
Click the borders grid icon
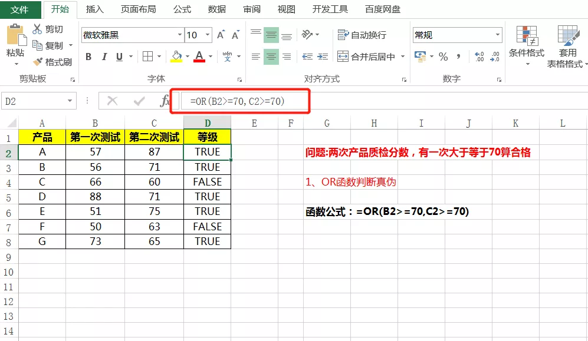148,57
